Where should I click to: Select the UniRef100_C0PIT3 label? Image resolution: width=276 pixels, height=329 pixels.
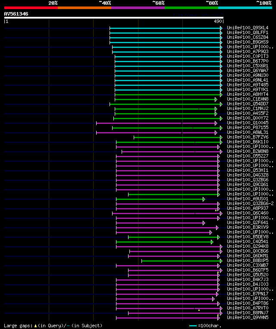(x=248, y=56)
